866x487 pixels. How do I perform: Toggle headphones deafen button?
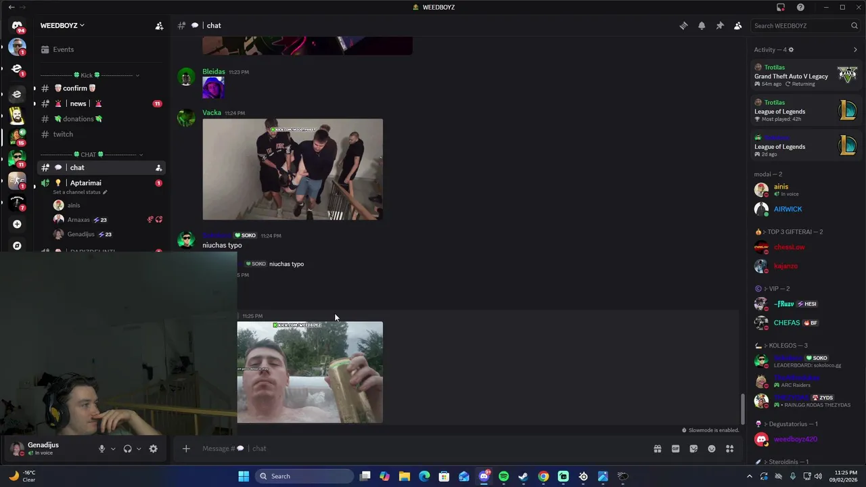[x=127, y=448]
